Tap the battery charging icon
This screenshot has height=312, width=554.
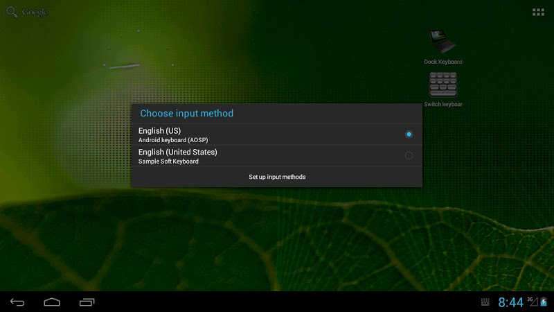tap(544, 302)
